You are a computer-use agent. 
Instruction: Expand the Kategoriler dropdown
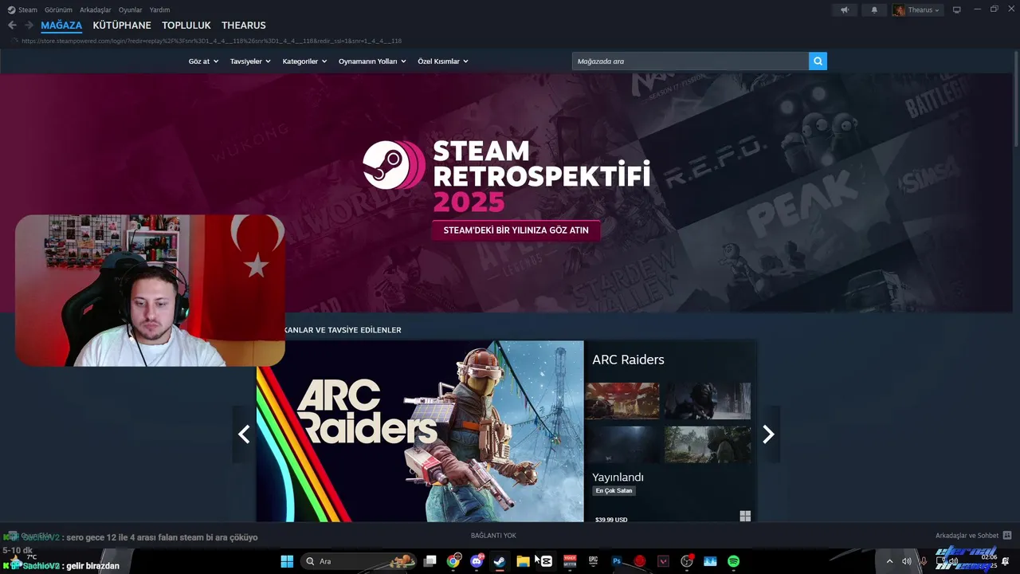304,61
